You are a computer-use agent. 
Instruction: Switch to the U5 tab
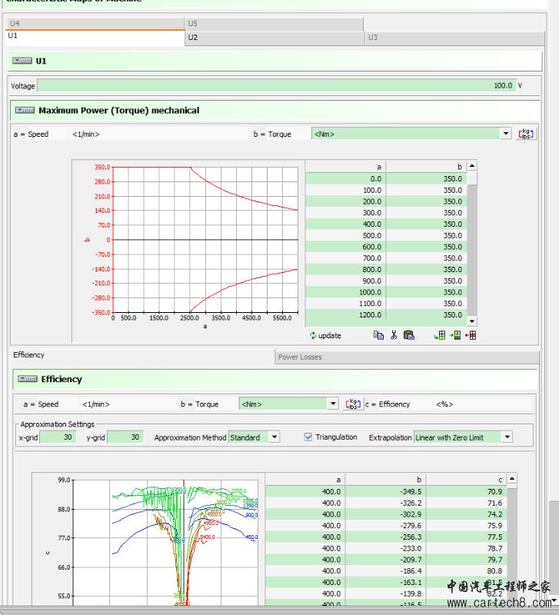pyautogui.click(x=274, y=24)
